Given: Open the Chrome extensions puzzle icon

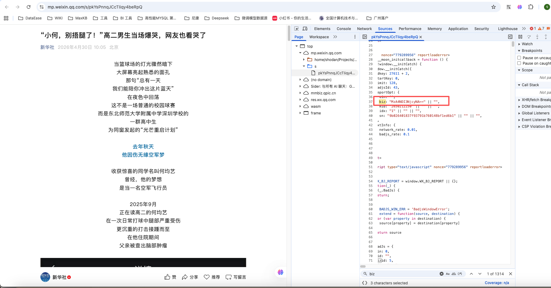Looking at the screenshot, I should tap(531, 7).
